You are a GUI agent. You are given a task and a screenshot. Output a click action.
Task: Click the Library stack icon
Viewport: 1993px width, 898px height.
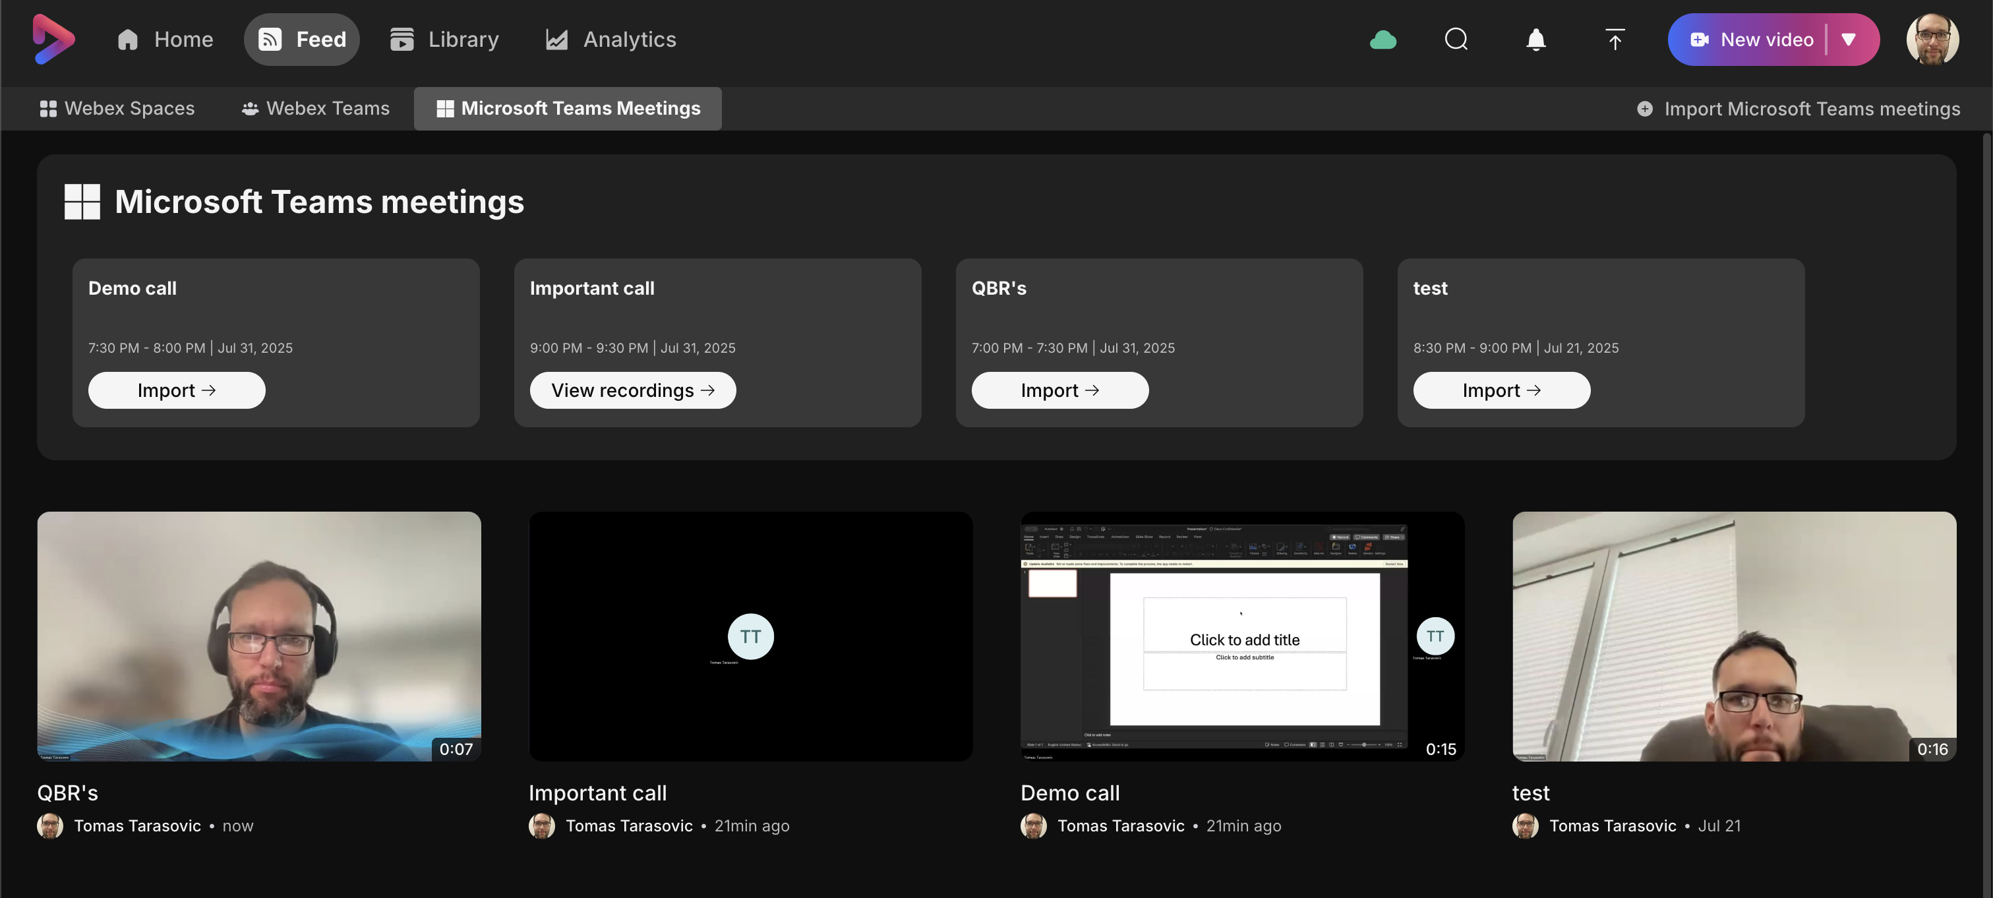click(402, 40)
